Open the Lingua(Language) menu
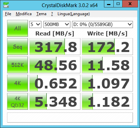Image resolution: width=140 pixels, height=128 pixels. (x=74, y=14)
